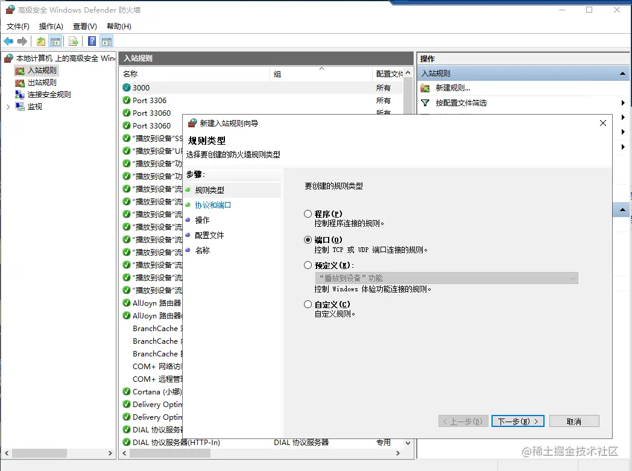Click the green check icon of Cortana rule
Screen dimensions: 632x471
(127, 391)
